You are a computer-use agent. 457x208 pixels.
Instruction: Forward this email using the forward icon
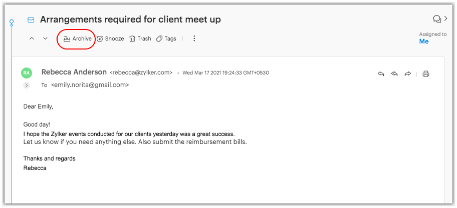(x=408, y=74)
